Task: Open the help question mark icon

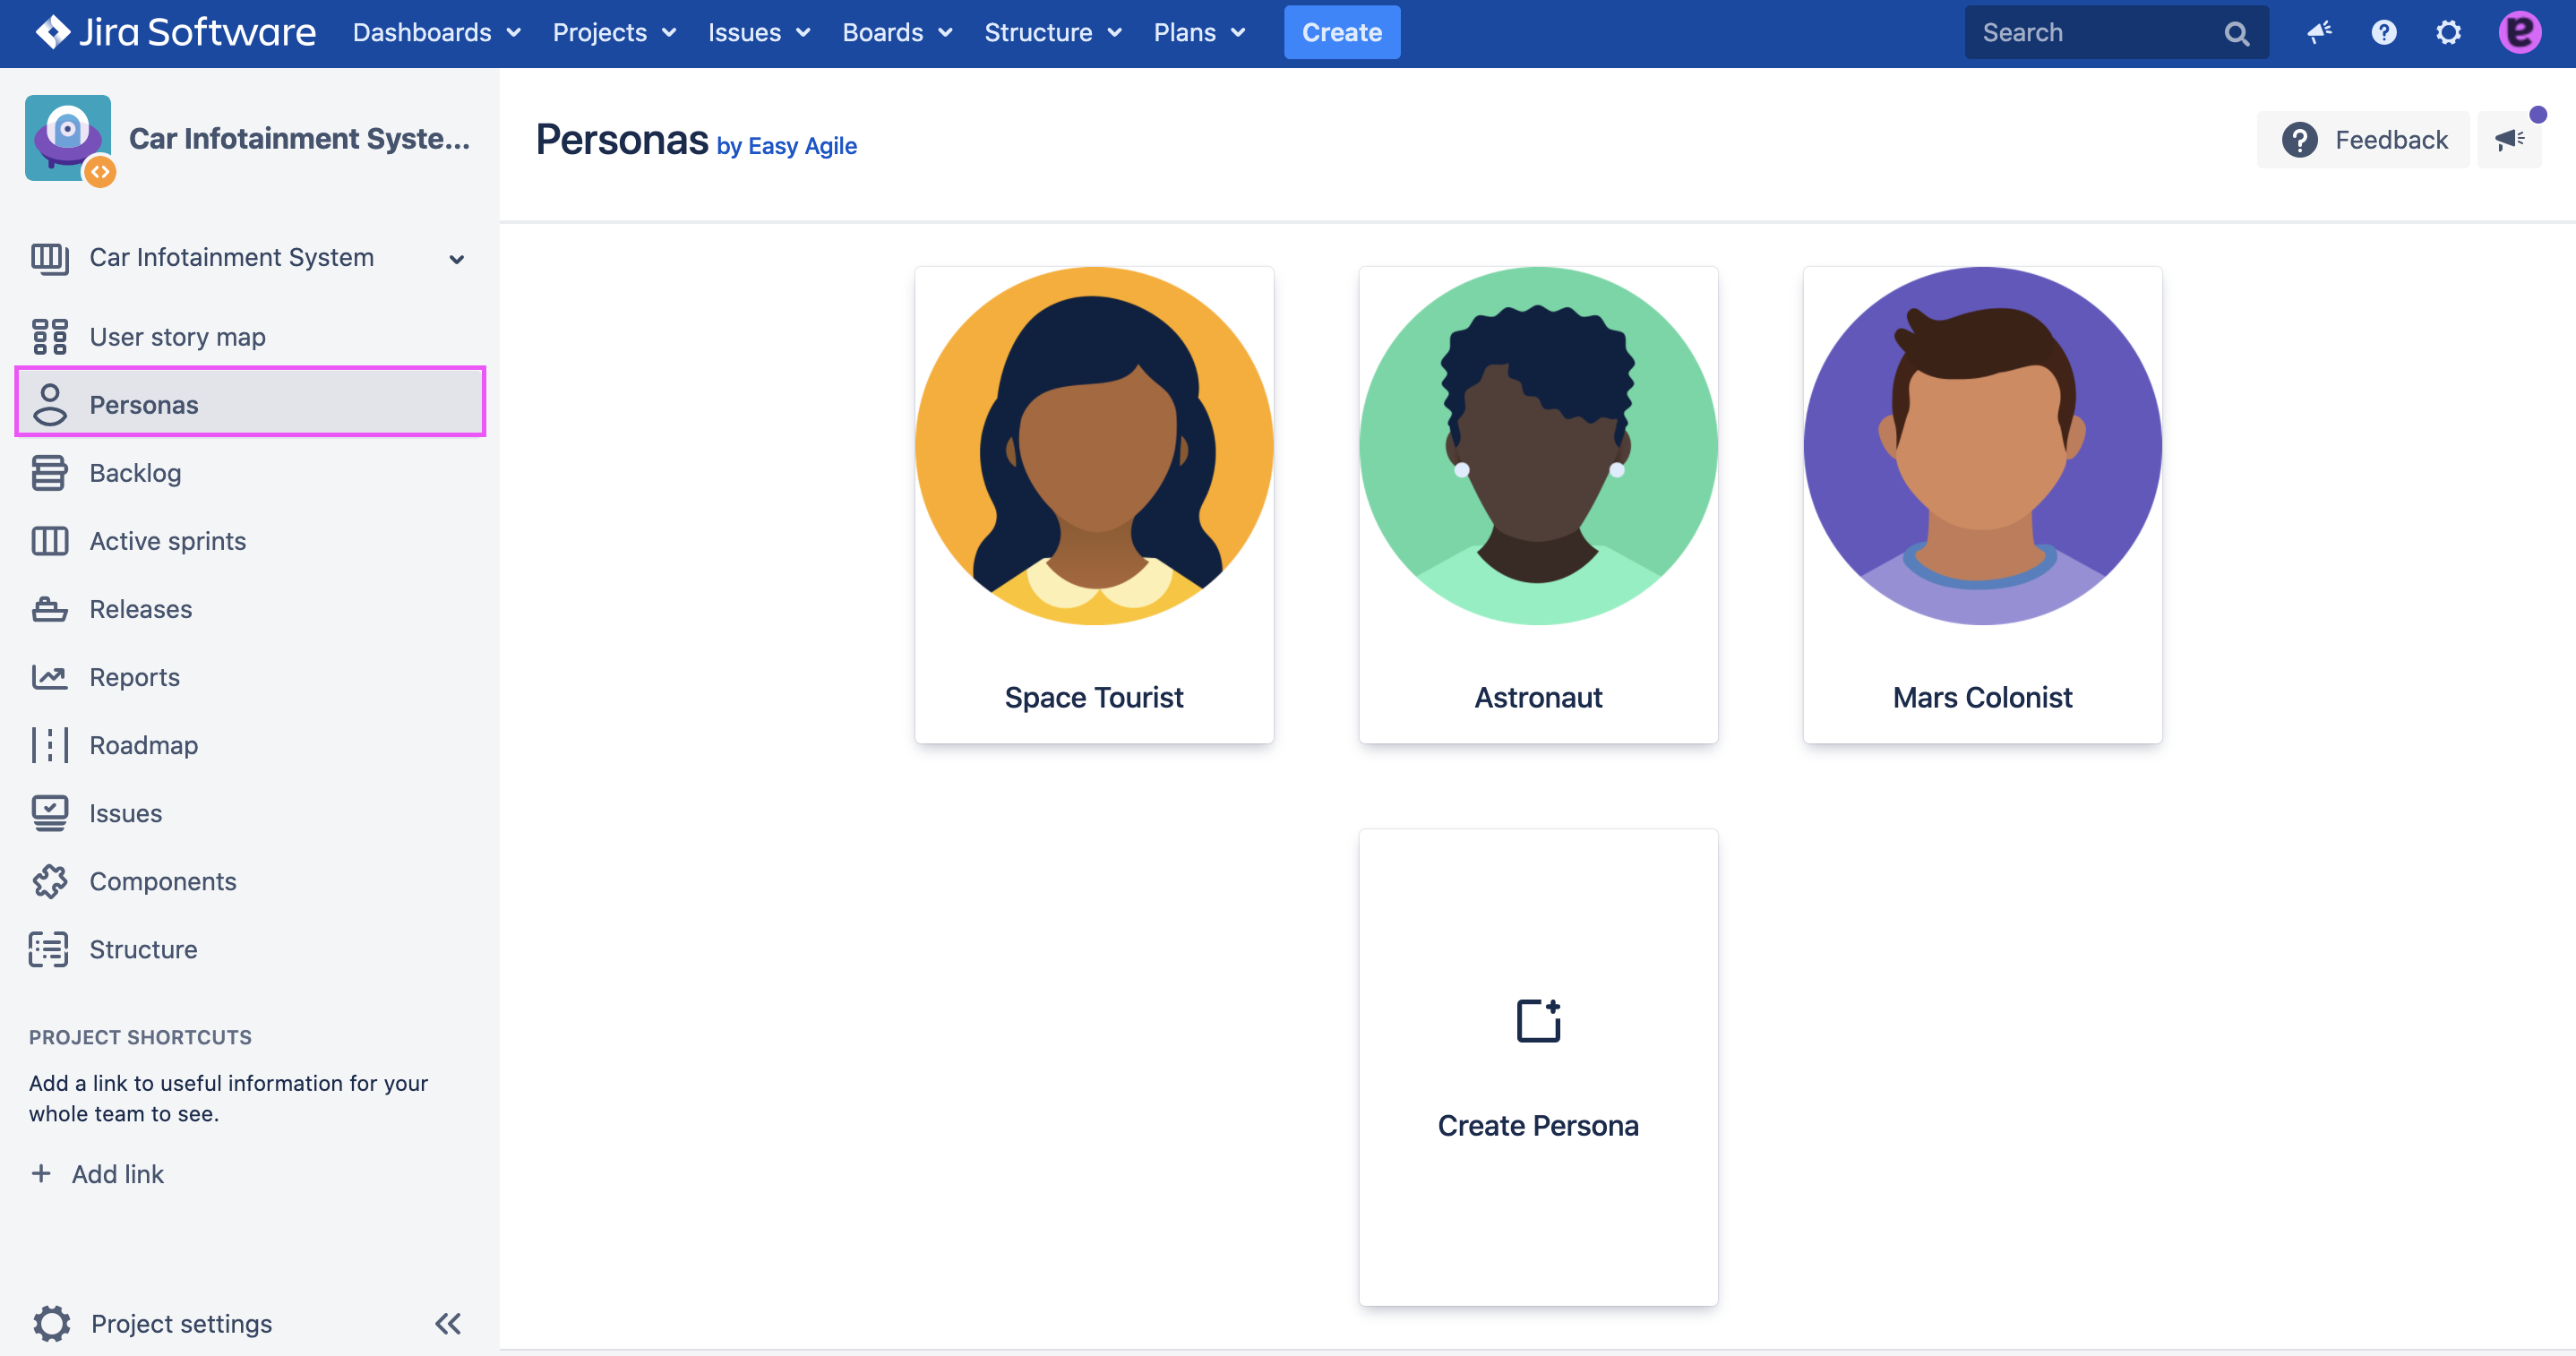Action: click(x=2384, y=32)
